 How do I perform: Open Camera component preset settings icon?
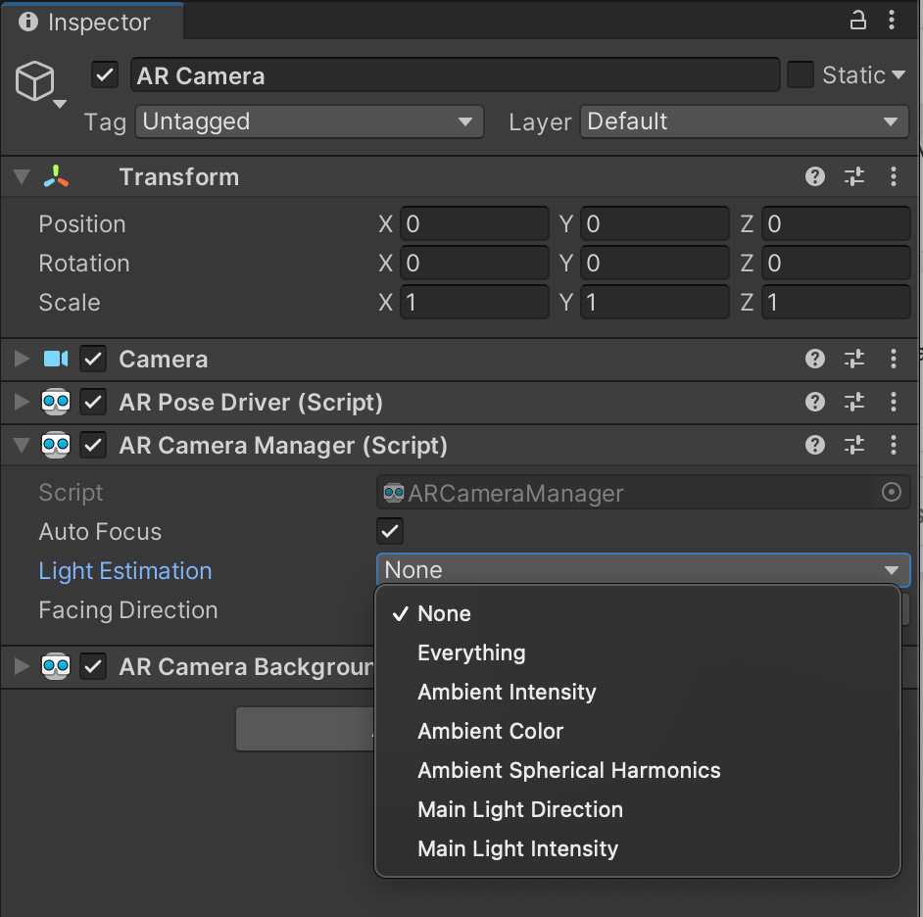coord(854,360)
